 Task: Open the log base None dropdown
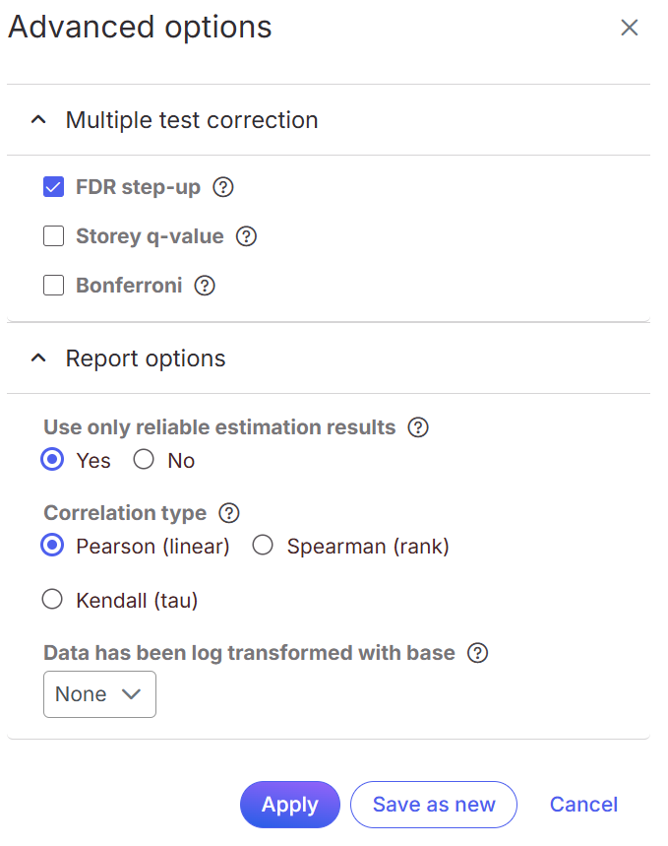(99, 694)
